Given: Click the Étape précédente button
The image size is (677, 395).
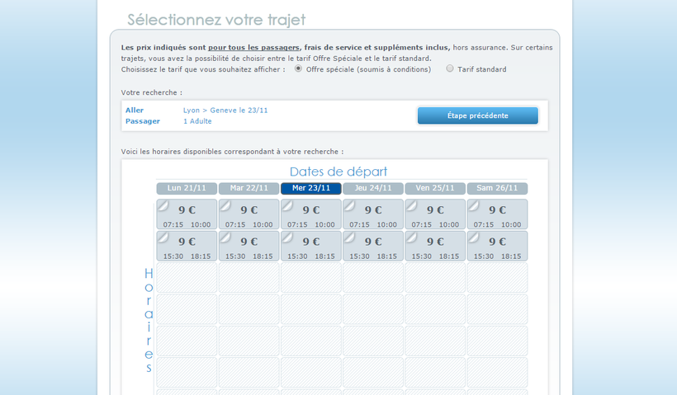Looking at the screenshot, I should tap(477, 115).
